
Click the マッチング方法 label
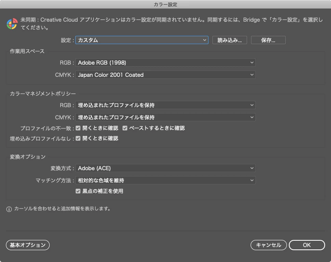(x=54, y=180)
